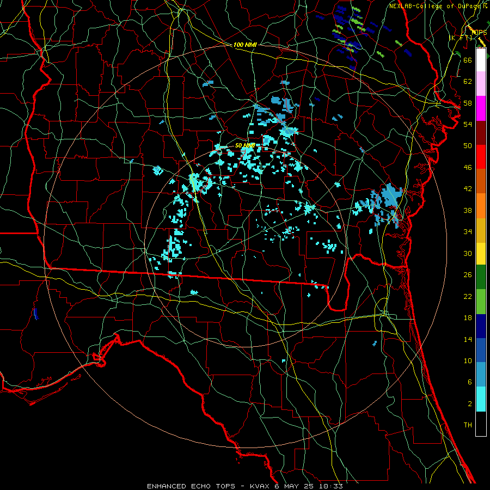490x490 pixels.
Task: Click the 'TH' legend label
Action: click(468, 425)
